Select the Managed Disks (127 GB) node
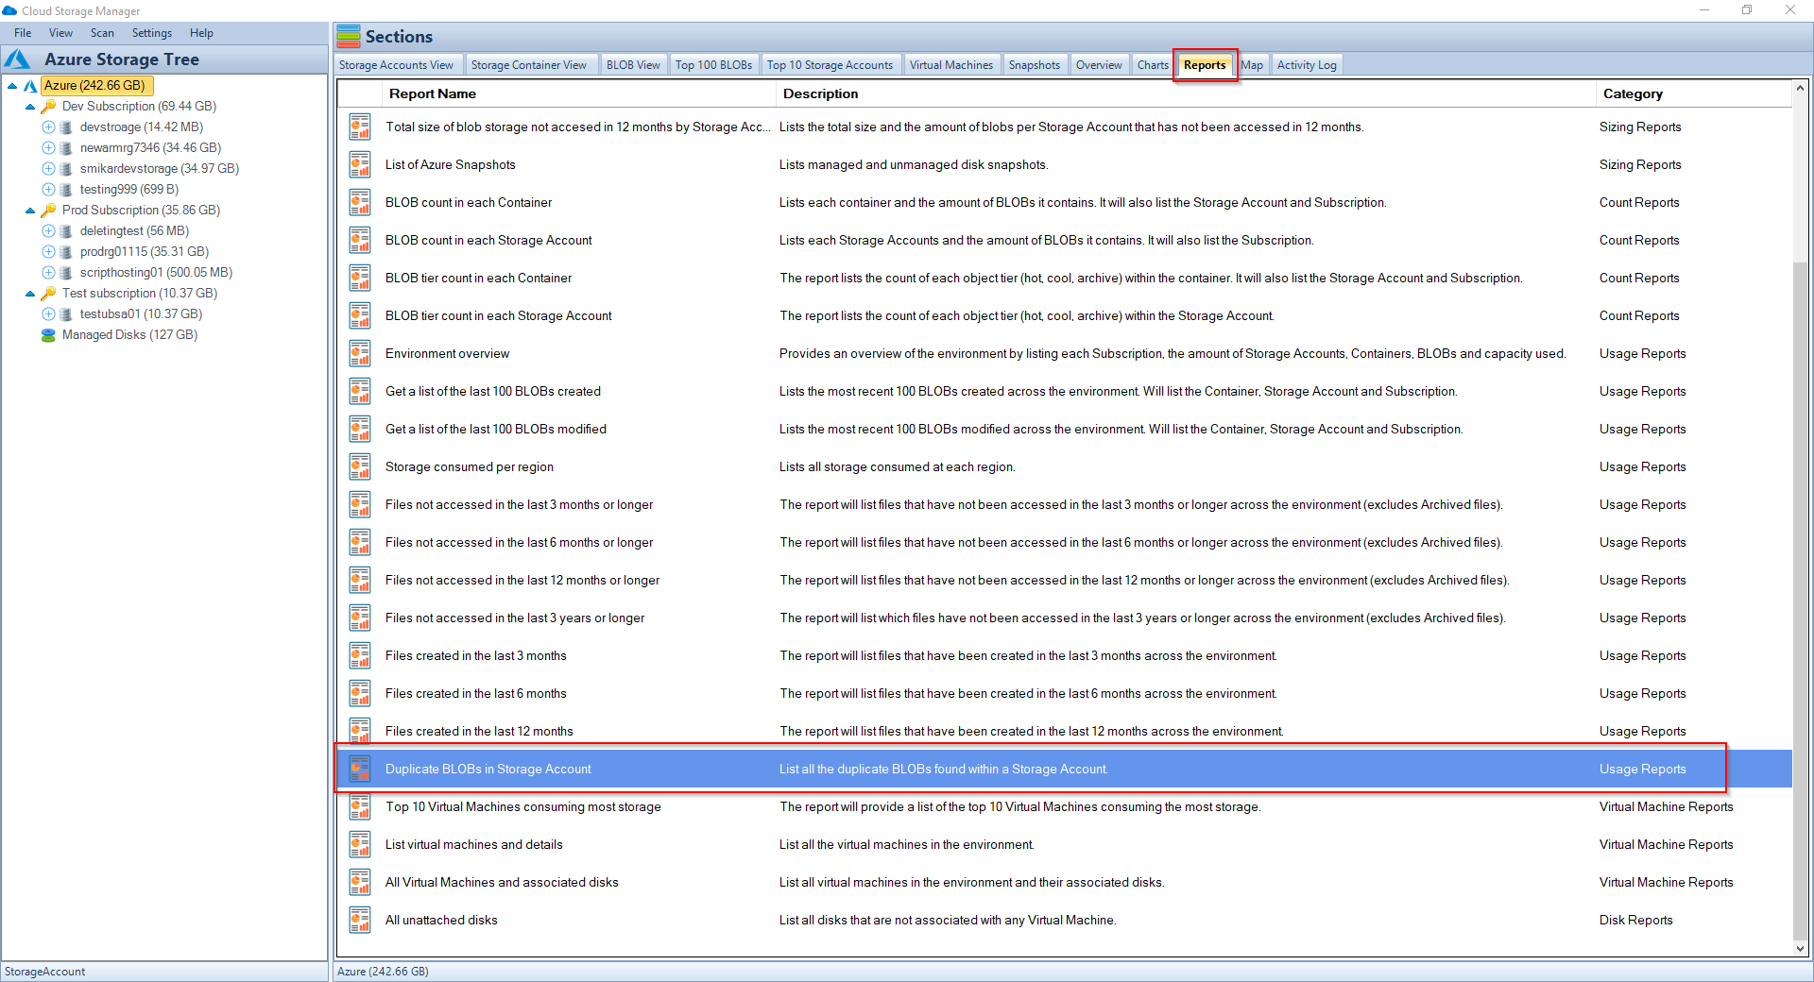1814x982 pixels. (x=129, y=335)
